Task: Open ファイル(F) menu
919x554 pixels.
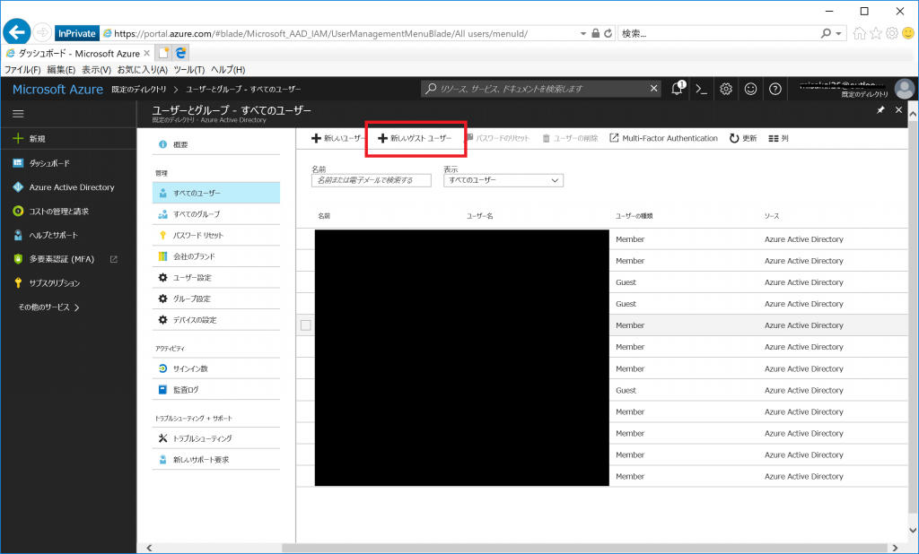Action: [22, 70]
